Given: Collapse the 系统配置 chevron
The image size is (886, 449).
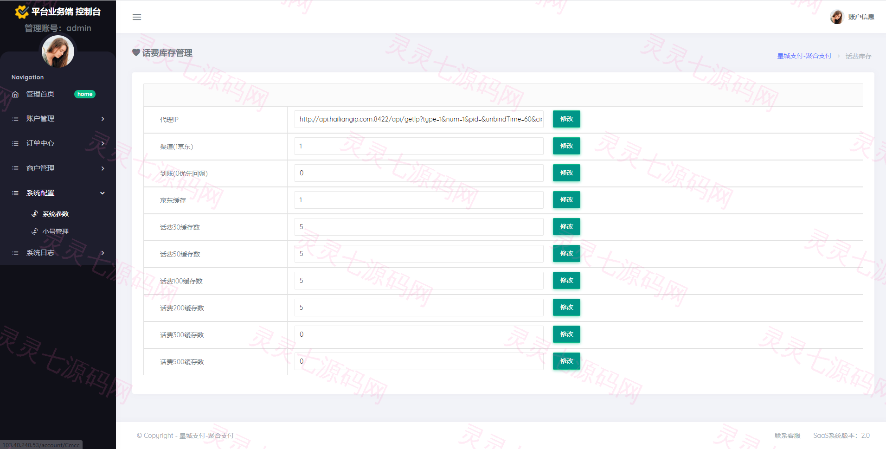Looking at the screenshot, I should 103,193.
